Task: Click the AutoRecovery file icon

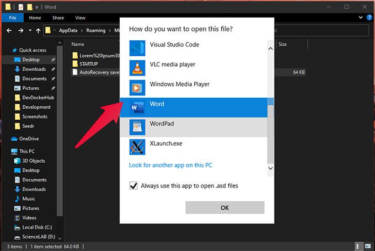Action: tap(75, 72)
